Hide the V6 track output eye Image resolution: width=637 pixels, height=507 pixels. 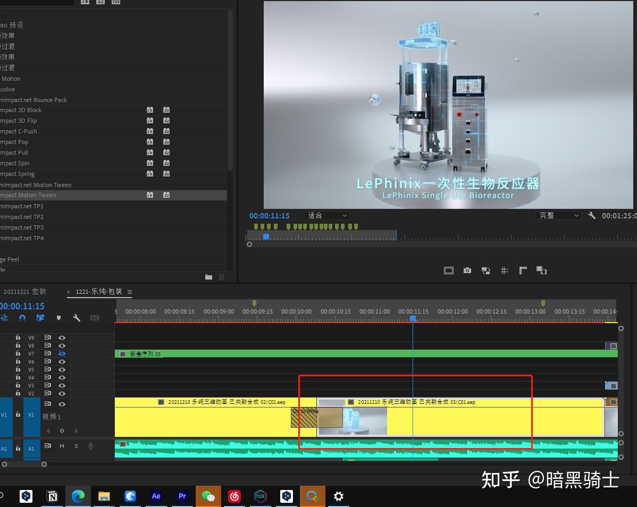tap(62, 361)
